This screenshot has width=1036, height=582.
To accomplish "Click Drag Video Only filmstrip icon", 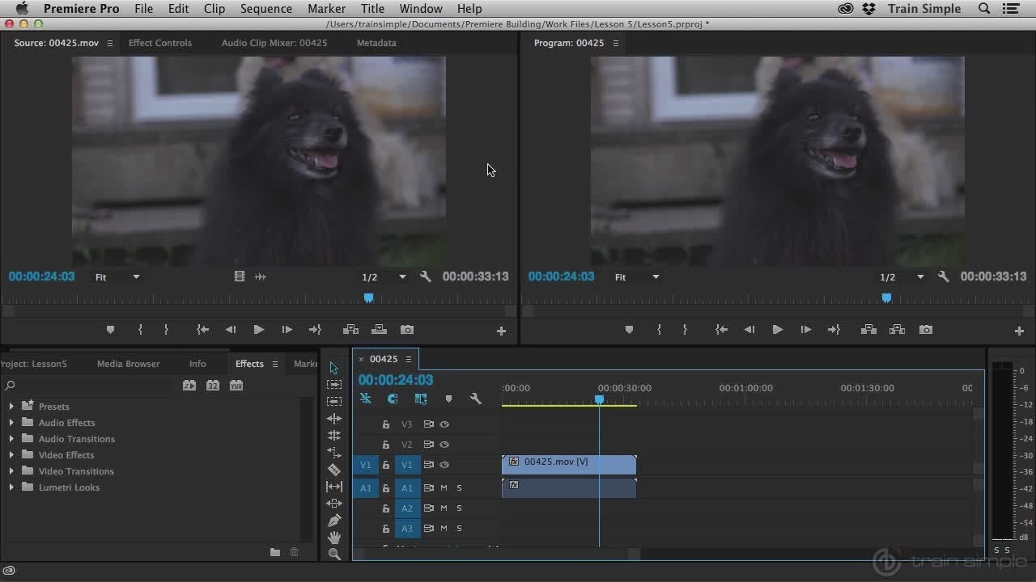I will tap(240, 276).
